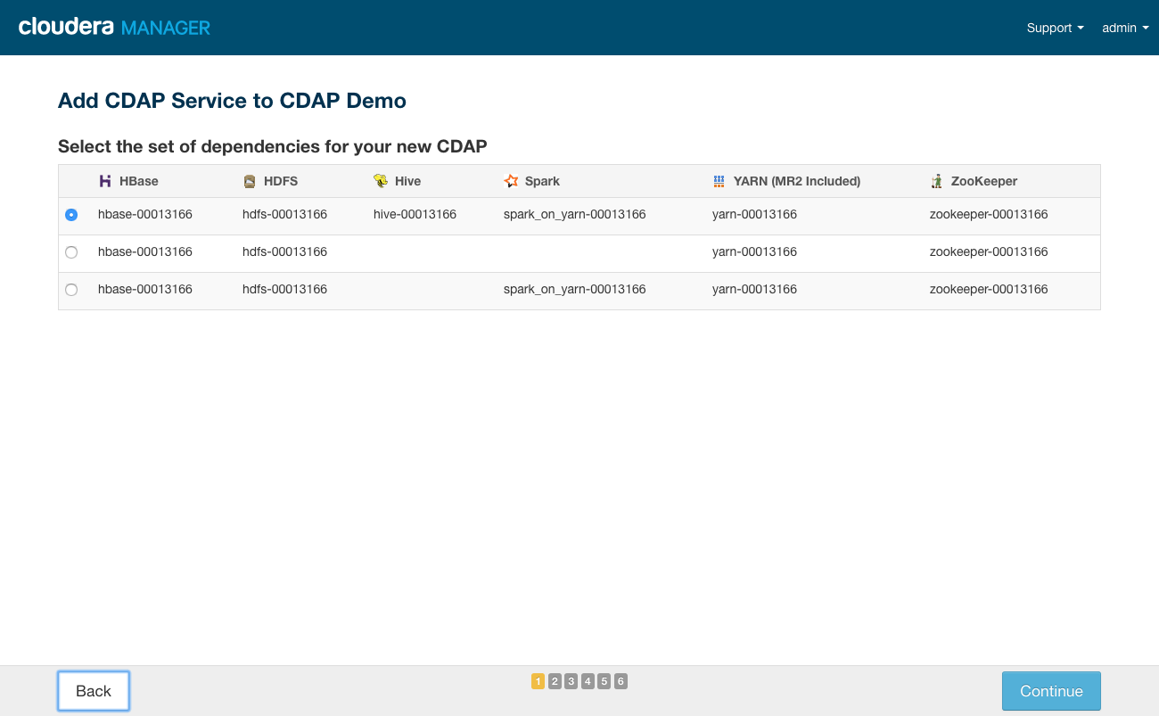Select the first dependency set radio button
This screenshot has height=716, width=1159.
coord(71,214)
